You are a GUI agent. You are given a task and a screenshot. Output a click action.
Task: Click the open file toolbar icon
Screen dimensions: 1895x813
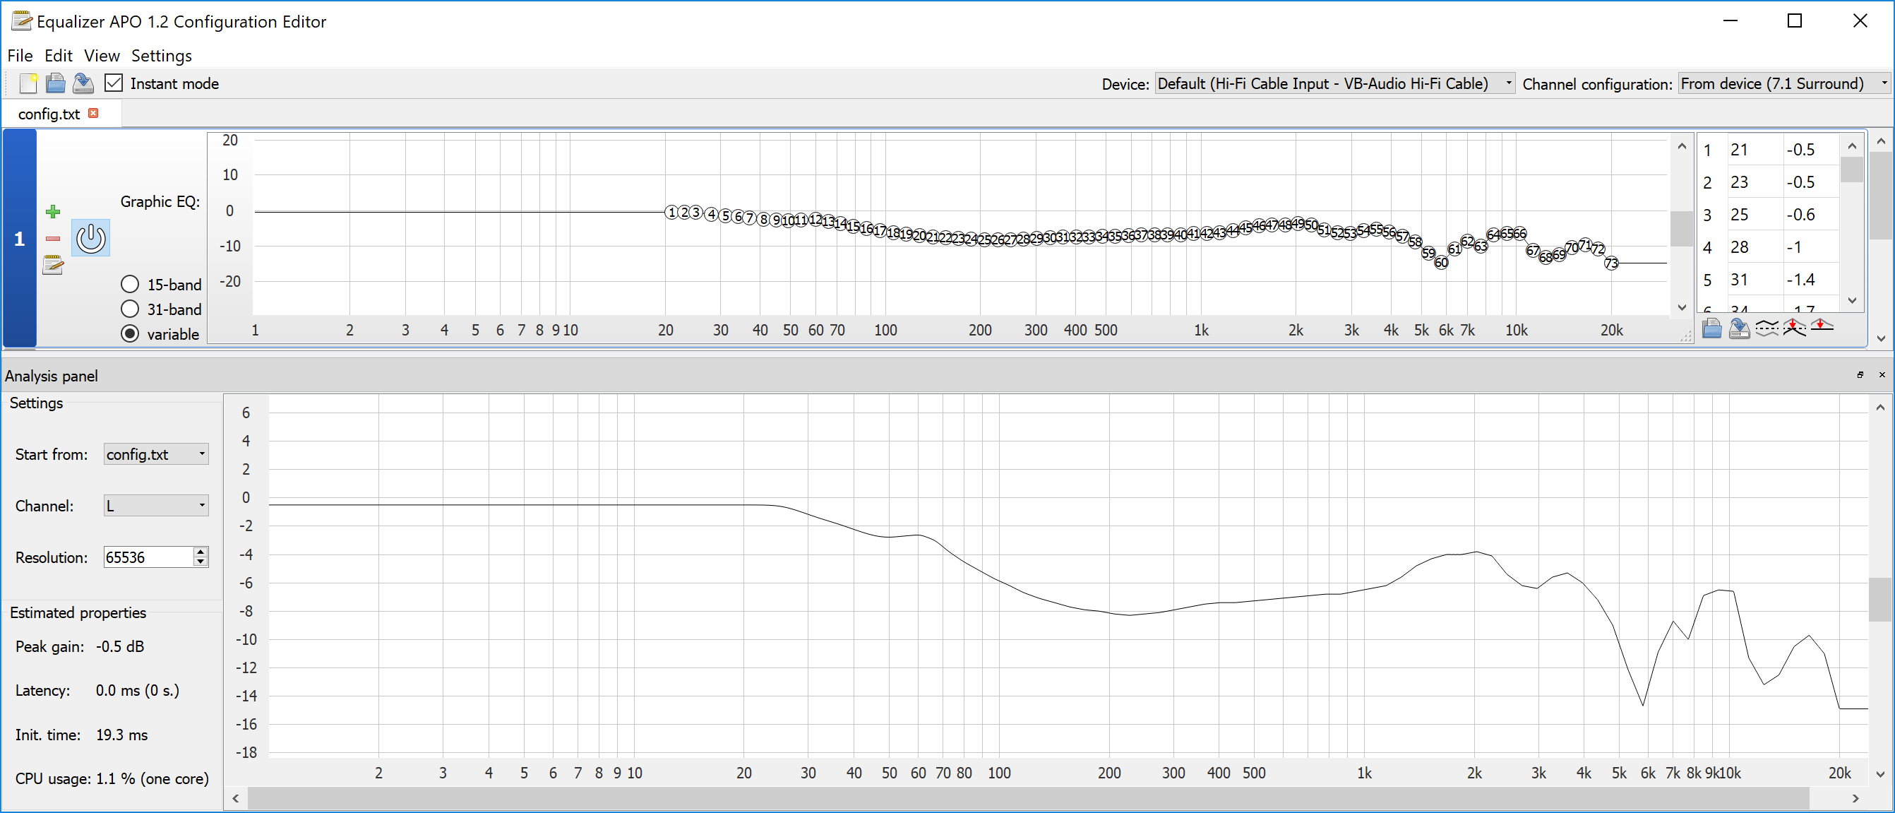[55, 83]
